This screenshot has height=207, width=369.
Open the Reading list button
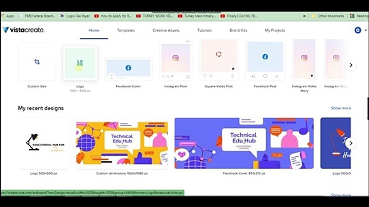pos(359,16)
